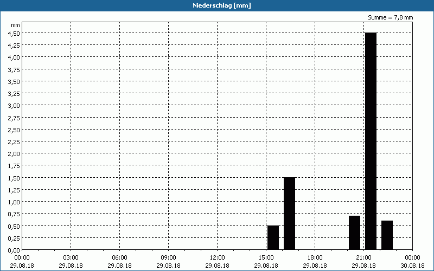The height and width of the screenshot is (271, 434).
Task: Click the 0,75 y-axis label
Action: [14, 214]
